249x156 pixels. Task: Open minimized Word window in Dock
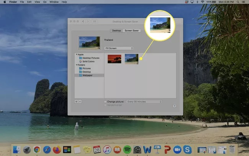[x=212, y=150]
